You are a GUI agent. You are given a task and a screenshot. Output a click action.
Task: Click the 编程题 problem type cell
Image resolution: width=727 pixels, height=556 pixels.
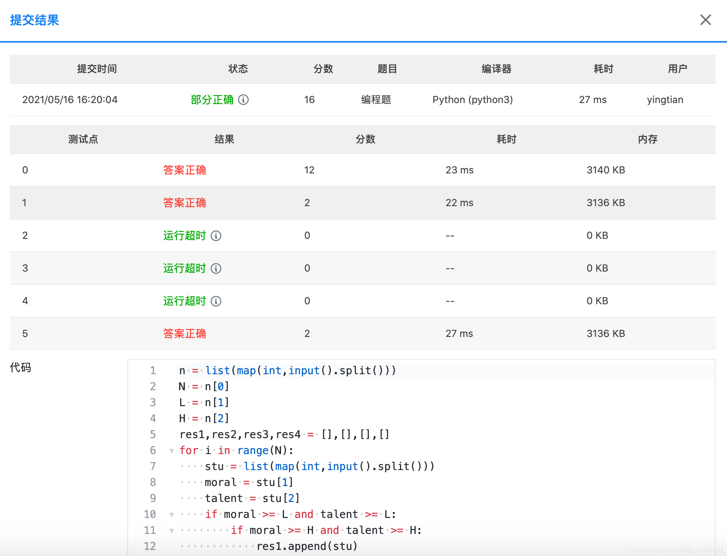click(x=376, y=100)
